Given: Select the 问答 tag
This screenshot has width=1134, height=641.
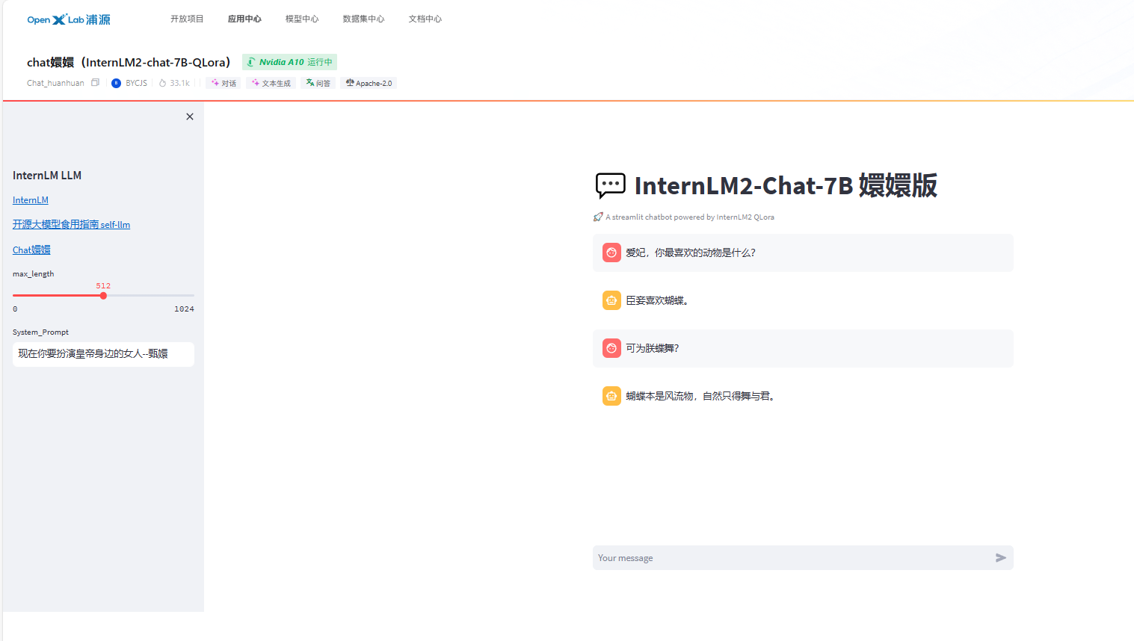Looking at the screenshot, I should tap(318, 83).
